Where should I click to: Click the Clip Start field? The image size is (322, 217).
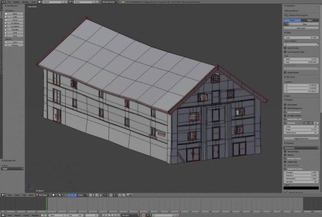tap(301, 59)
